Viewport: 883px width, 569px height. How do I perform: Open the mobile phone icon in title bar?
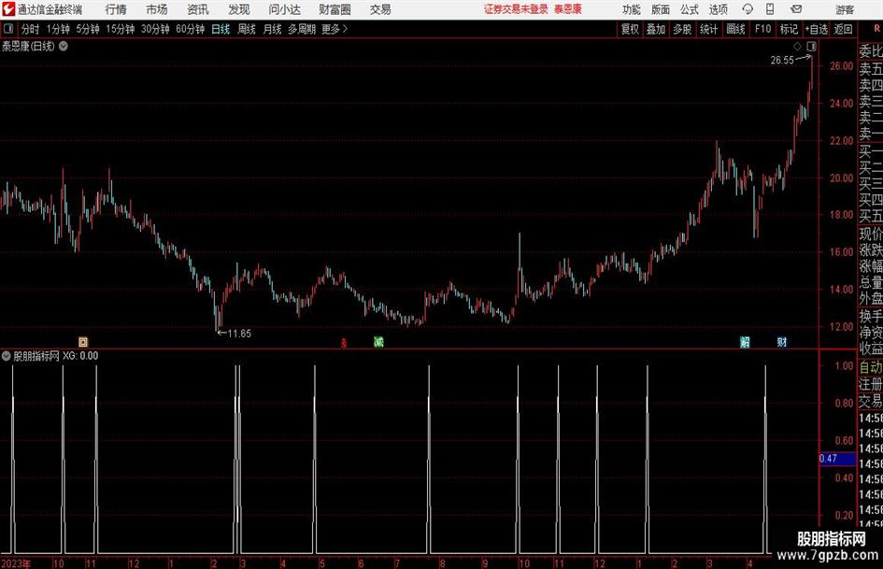pyautogui.click(x=770, y=9)
